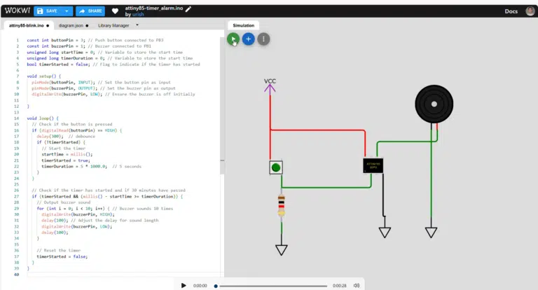The height and width of the screenshot is (290, 538).
Task: Play the video at bottom
Action: point(184,286)
